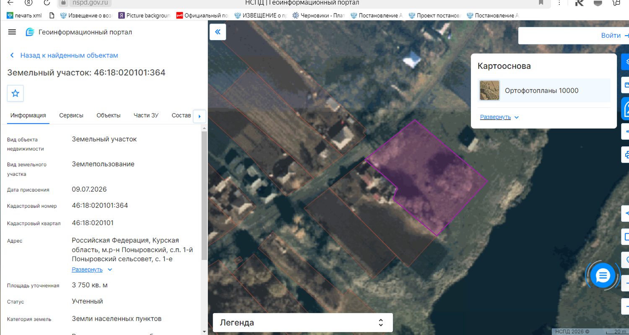Expand the Легенда panel
Viewport: 629px width, 335px height.
pyautogui.click(x=303, y=322)
